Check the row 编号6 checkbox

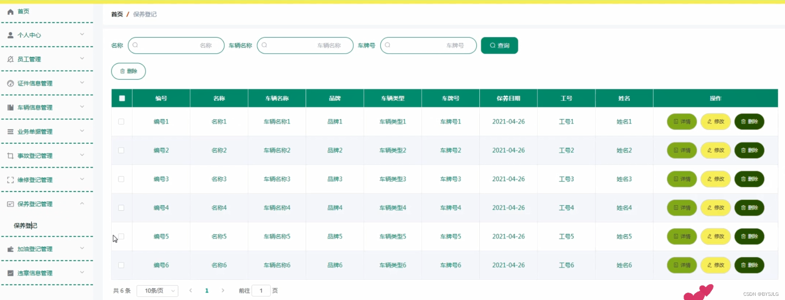pos(121,265)
